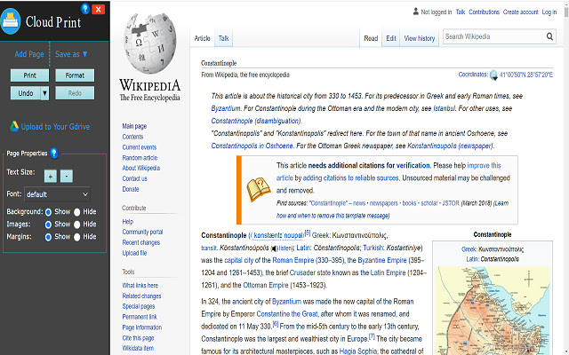This screenshot has width=569, height=355.
Task: Select the Edit tab
Action: pos(391,38)
